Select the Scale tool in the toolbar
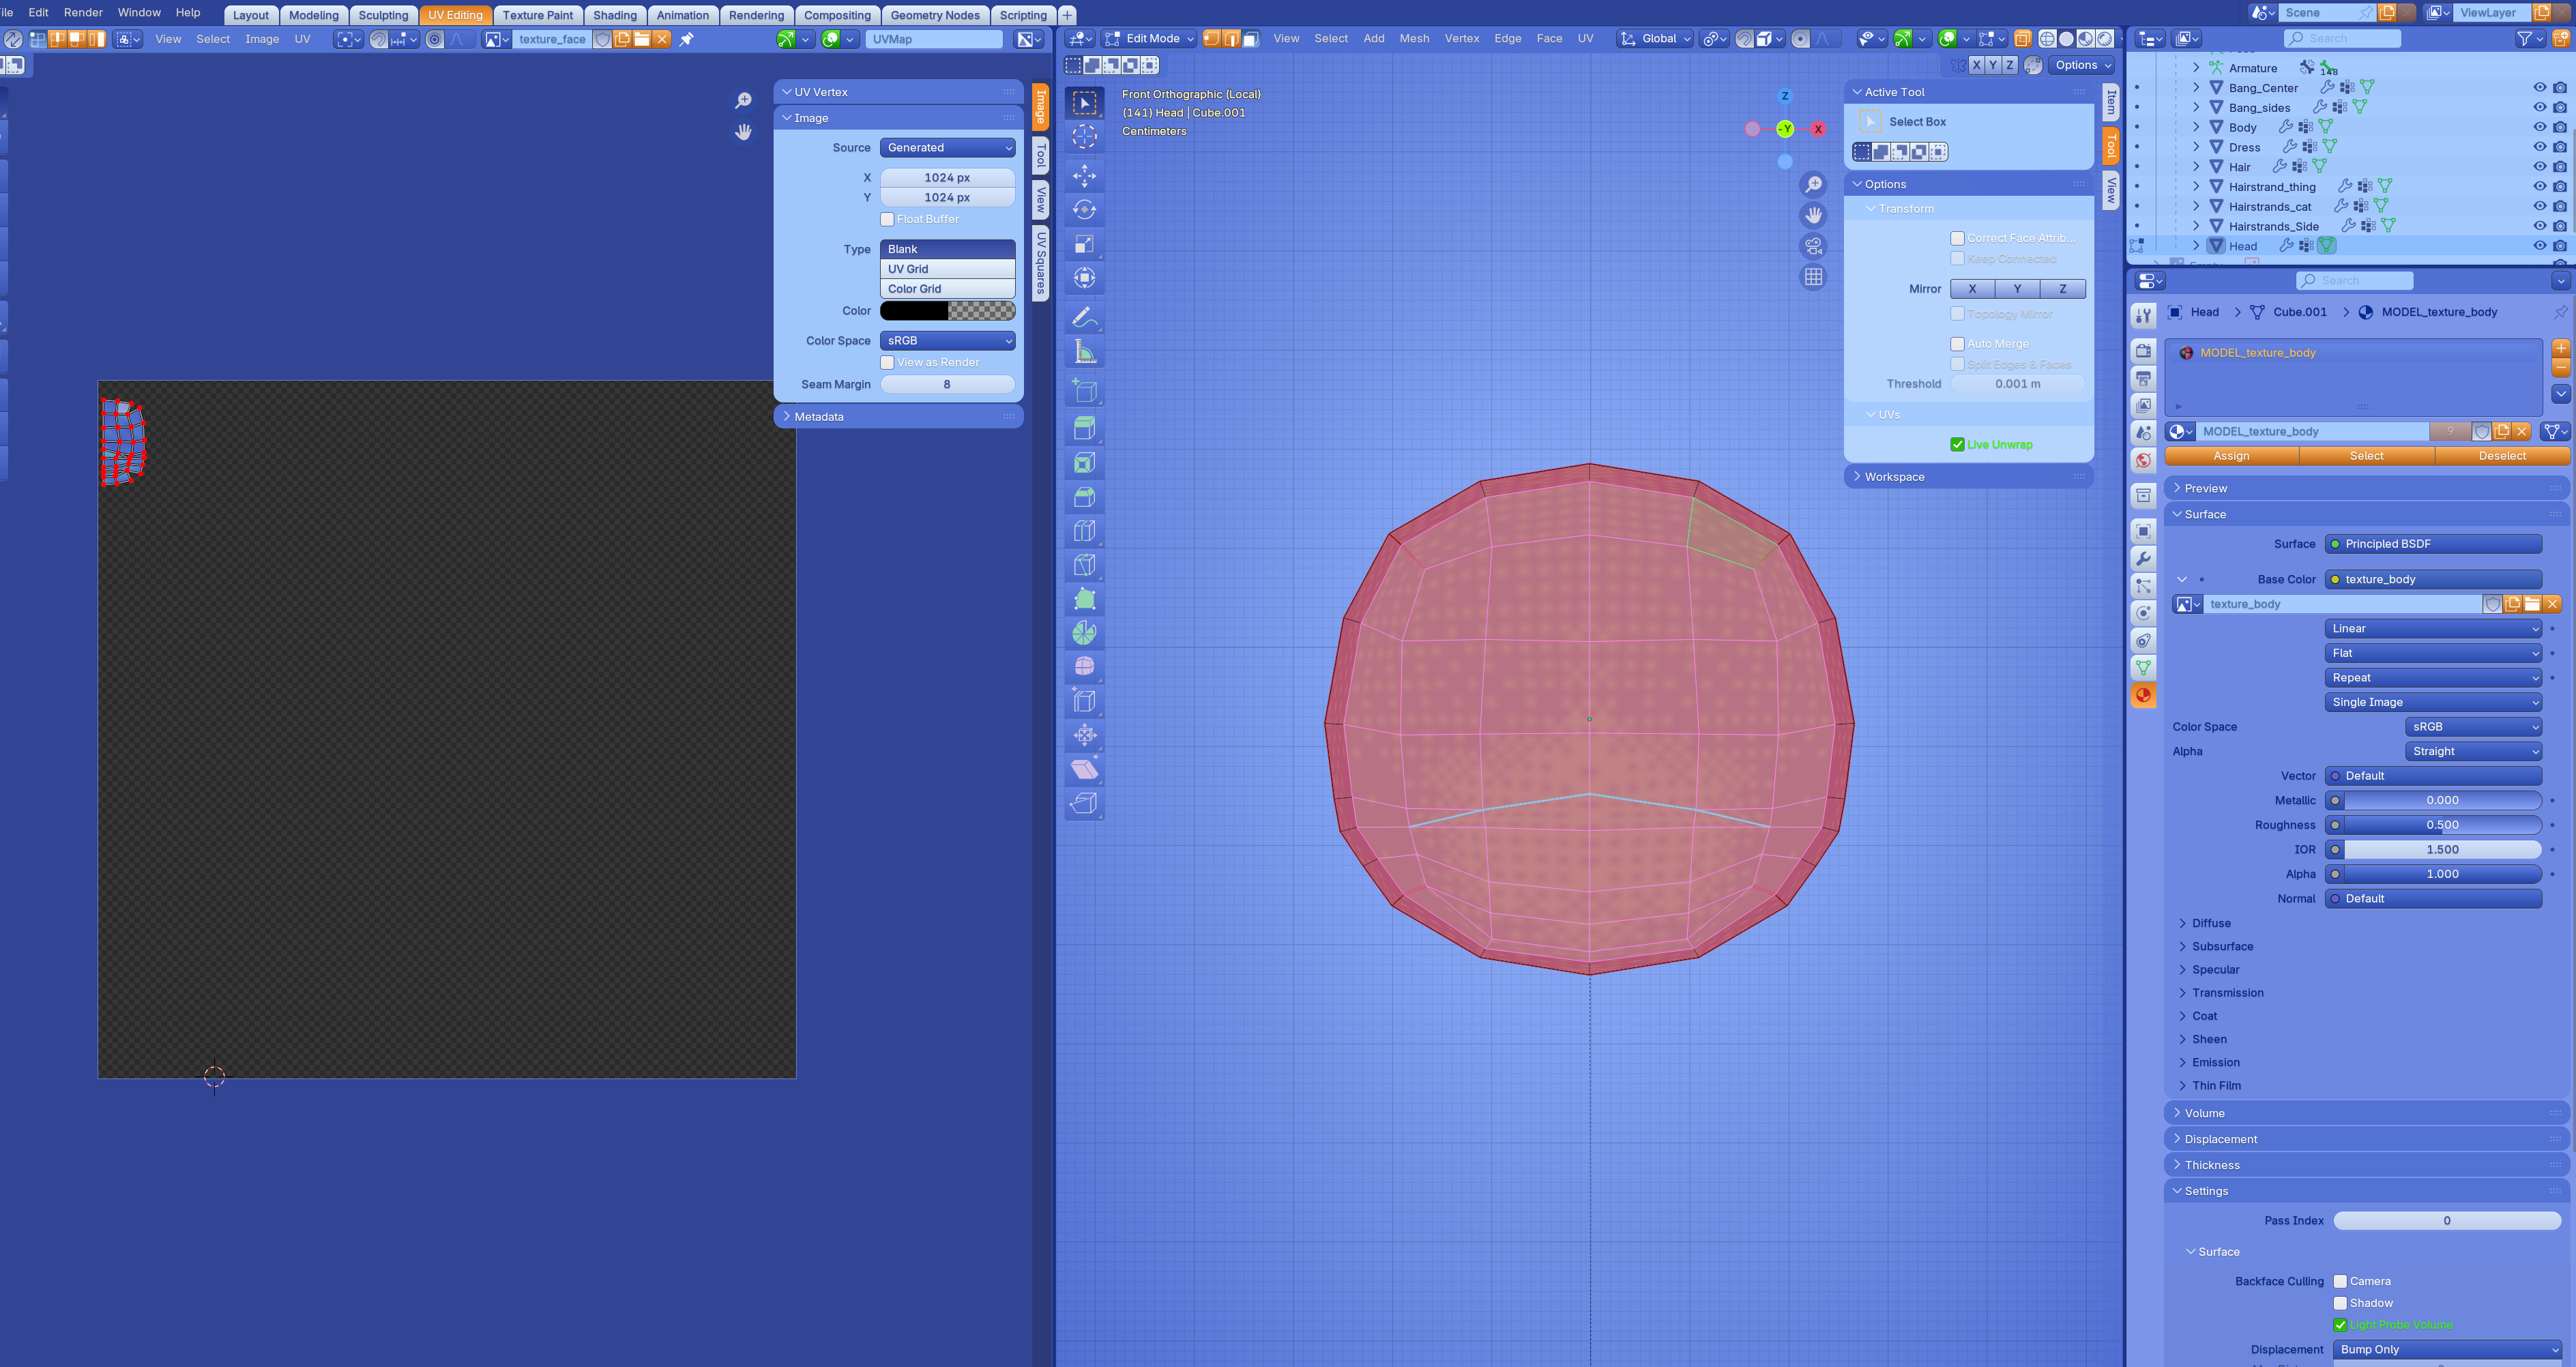2576x1367 pixels. tap(1084, 244)
